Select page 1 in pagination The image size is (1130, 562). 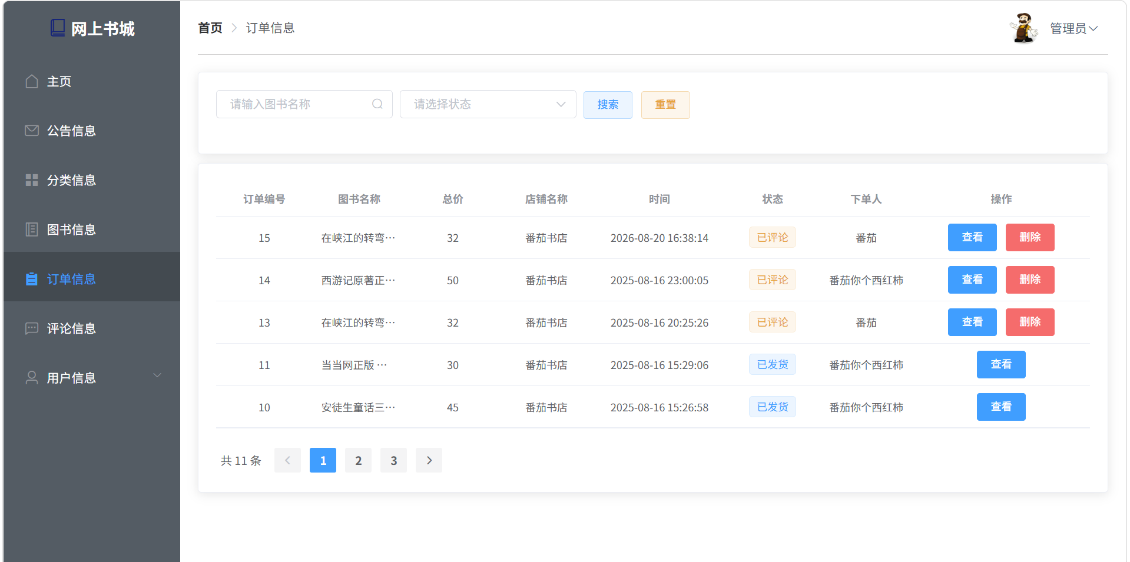pyautogui.click(x=323, y=460)
